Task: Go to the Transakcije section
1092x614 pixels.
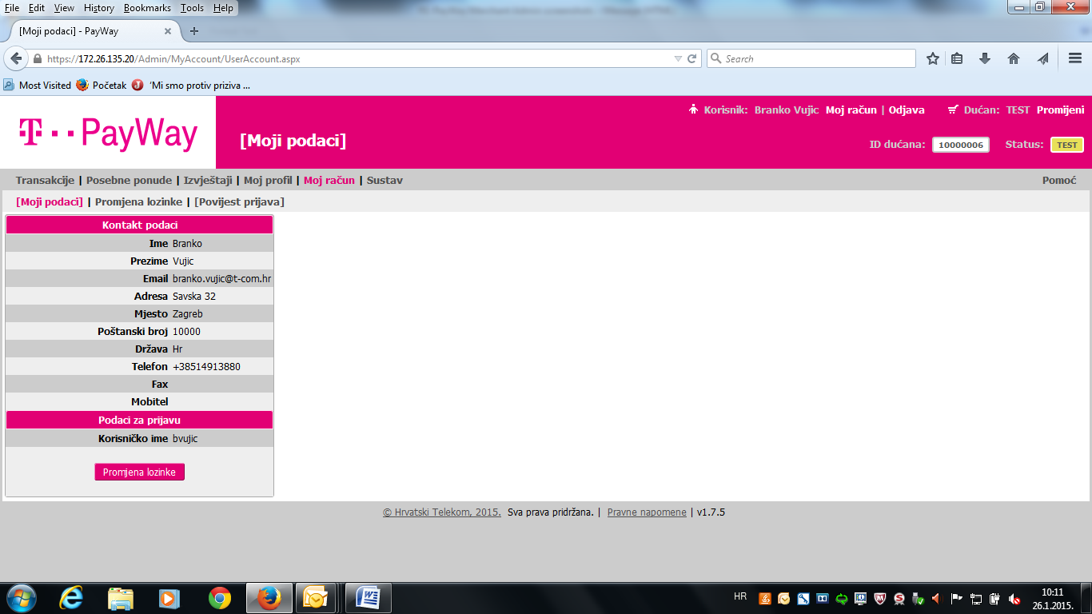Action: pyautogui.click(x=45, y=181)
